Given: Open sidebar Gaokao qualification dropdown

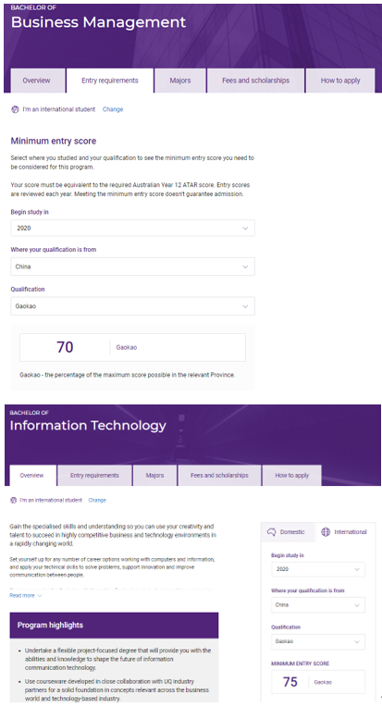Looking at the screenshot, I should tap(318, 641).
